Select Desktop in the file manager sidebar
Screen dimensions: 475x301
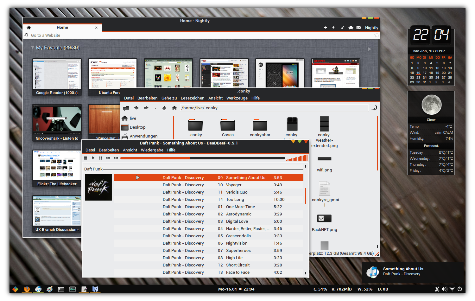(x=134, y=127)
